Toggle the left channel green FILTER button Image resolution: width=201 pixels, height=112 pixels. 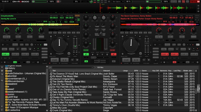click(86, 50)
